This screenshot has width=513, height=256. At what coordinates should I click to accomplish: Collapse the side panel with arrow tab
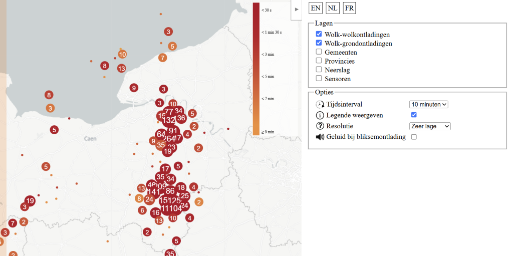pyautogui.click(x=297, y=9)
